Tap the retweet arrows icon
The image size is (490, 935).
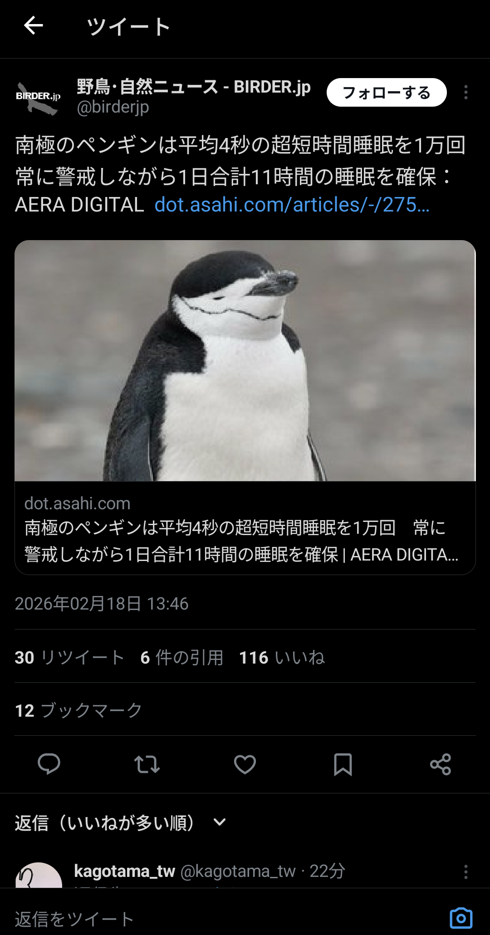147,764
